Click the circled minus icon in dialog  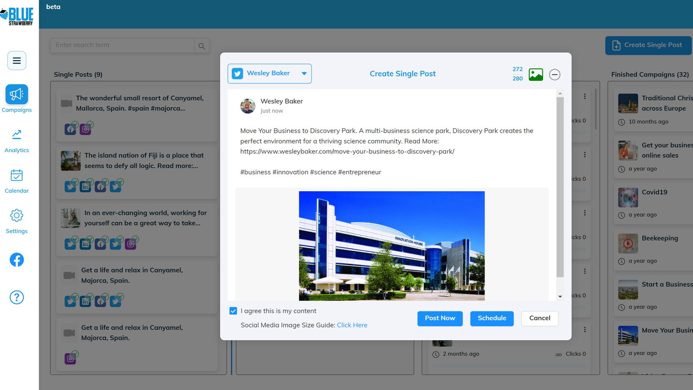pyautogui.click(x=554, y=75)
